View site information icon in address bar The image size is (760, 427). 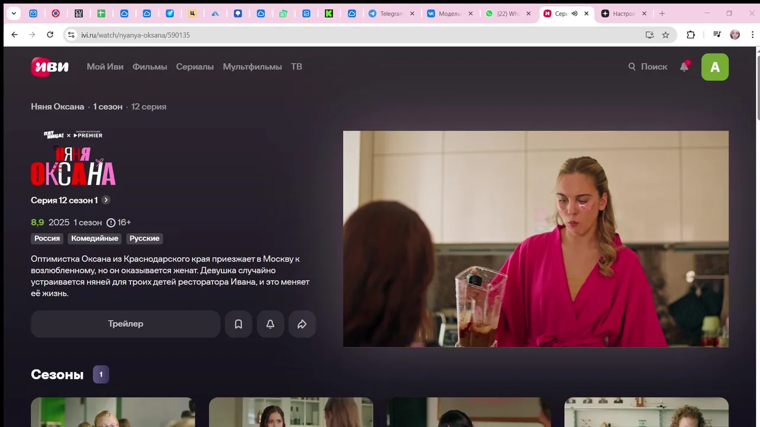point(71,35)
